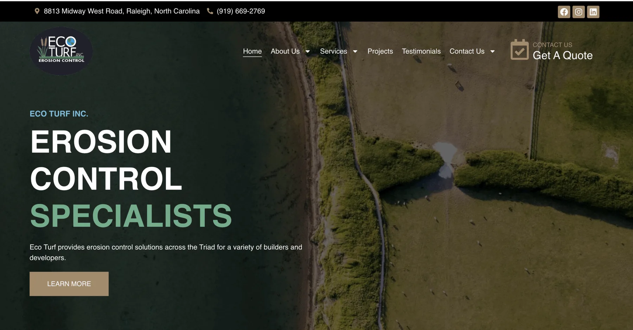Click the Eco Turf logo

(61, 51)
